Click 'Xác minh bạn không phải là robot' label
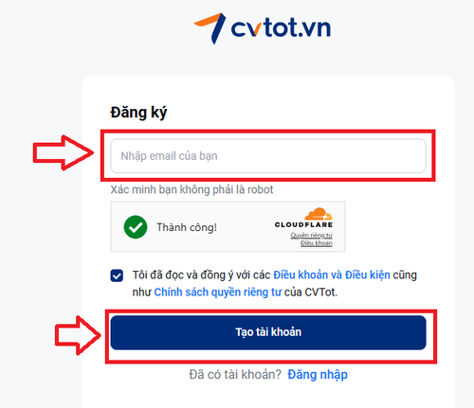 tap(191, 189)
